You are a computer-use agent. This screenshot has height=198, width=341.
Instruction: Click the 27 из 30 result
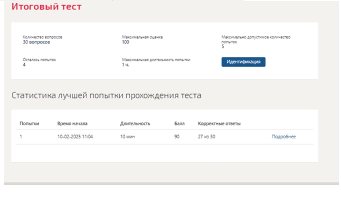point(207,137)
